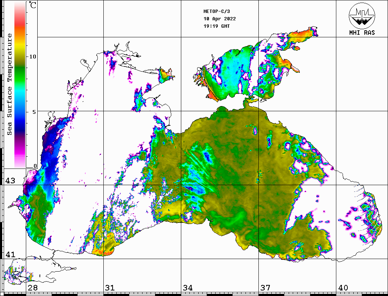The width and height of the screenshot is (388, 296).
Task: Click the 'MHI RAS' label text
Action: pyautogui.click(x=362, y=33)
